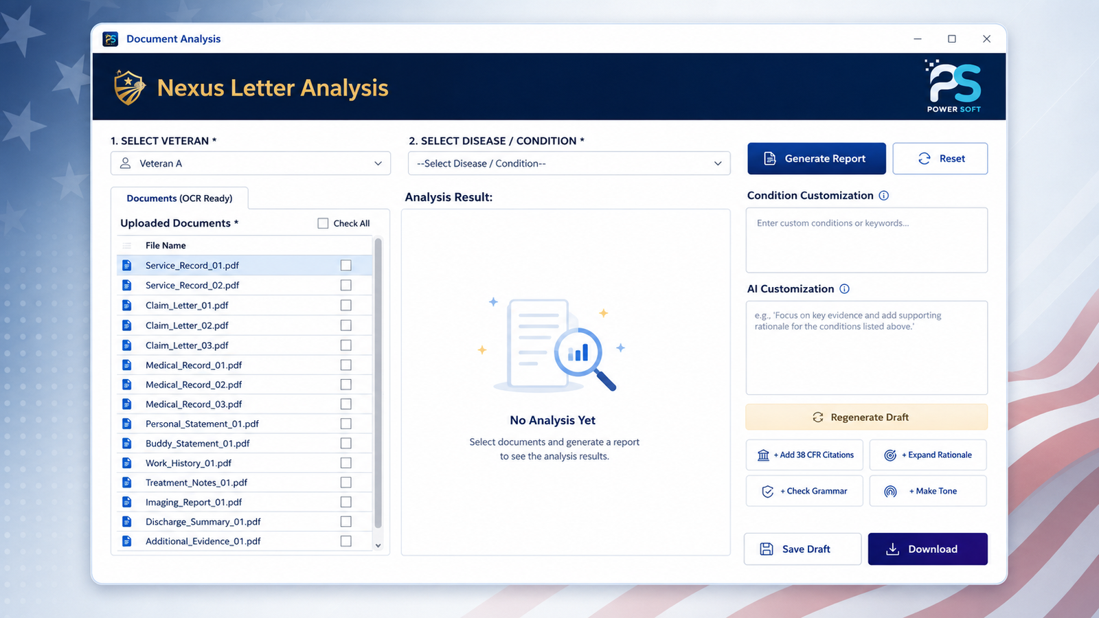Click the file icon for Medical_Record_01.pdf
This screenshot has height=618, width=1099.
tap(127, 365)
